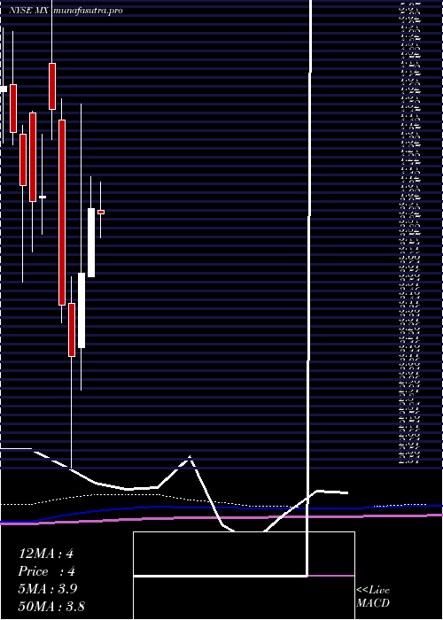
Task: Select the Price : 4 reading
Action: pos(47,571)
